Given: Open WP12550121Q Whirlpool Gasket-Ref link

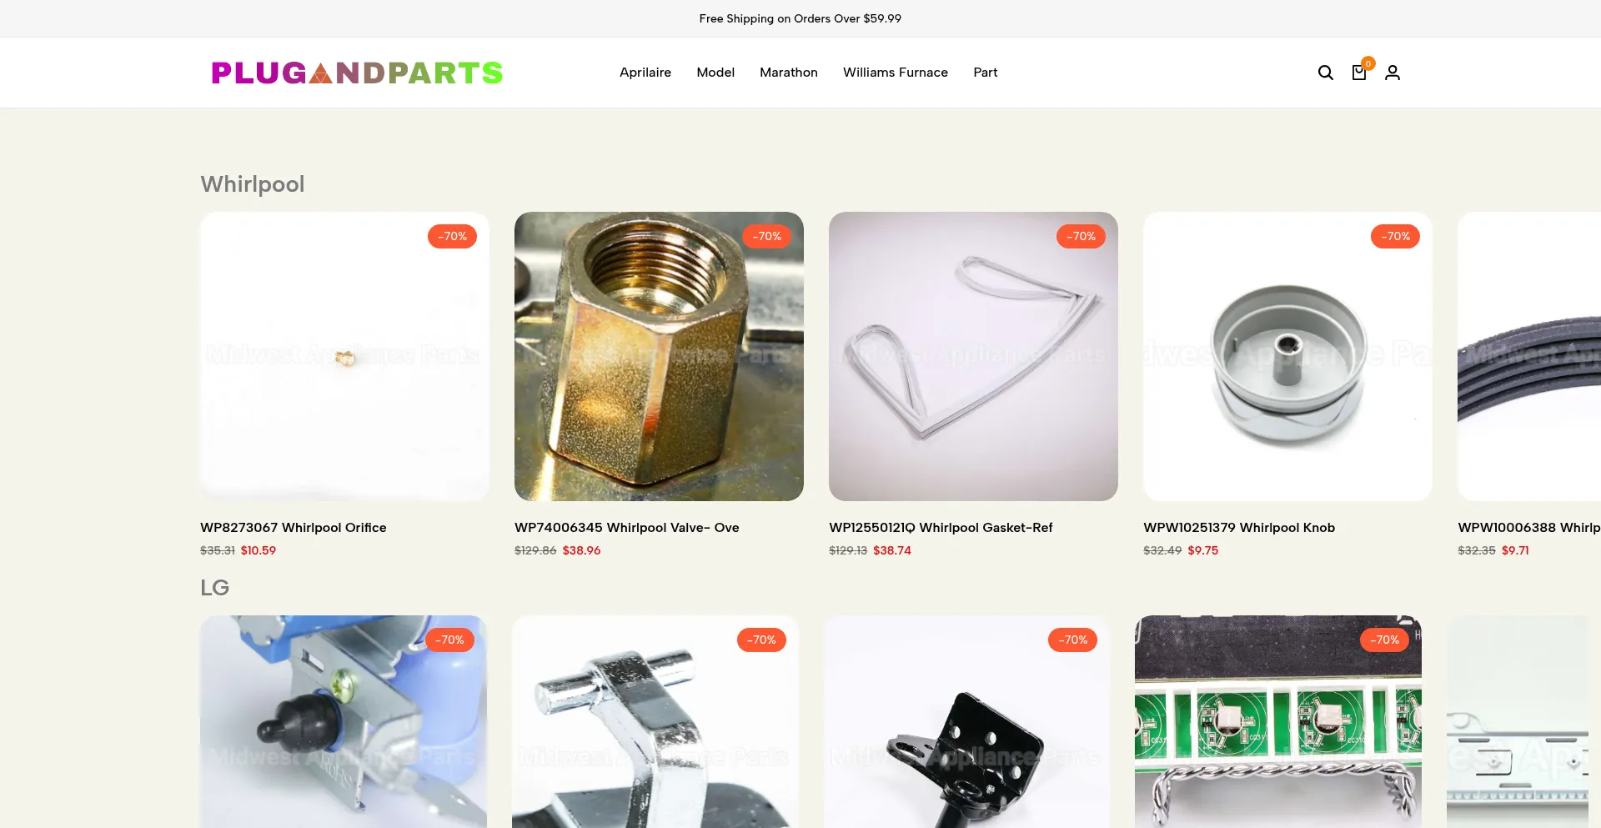Looking at the screenshot, I should click(x=941, y=528).
